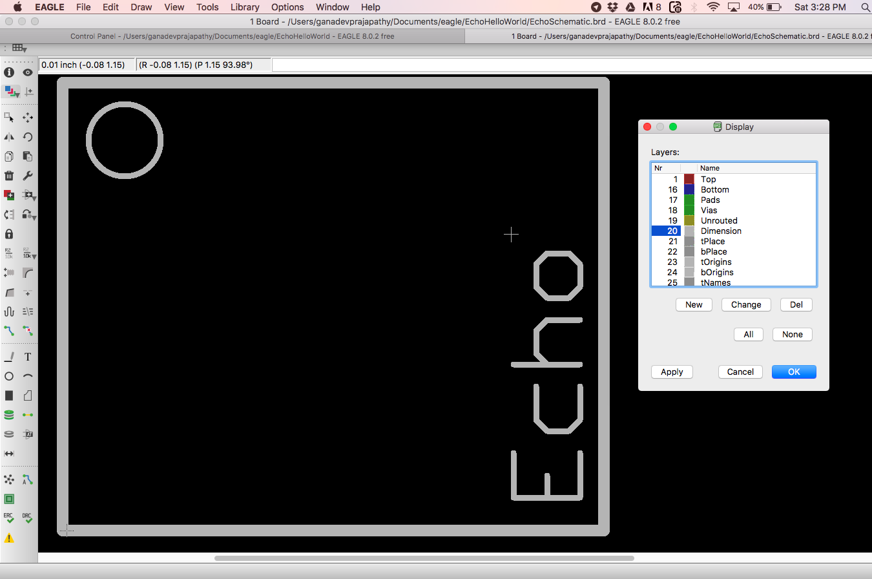Open the Errors warning list
Screen dimensions: 872x579
coord(9,538)
